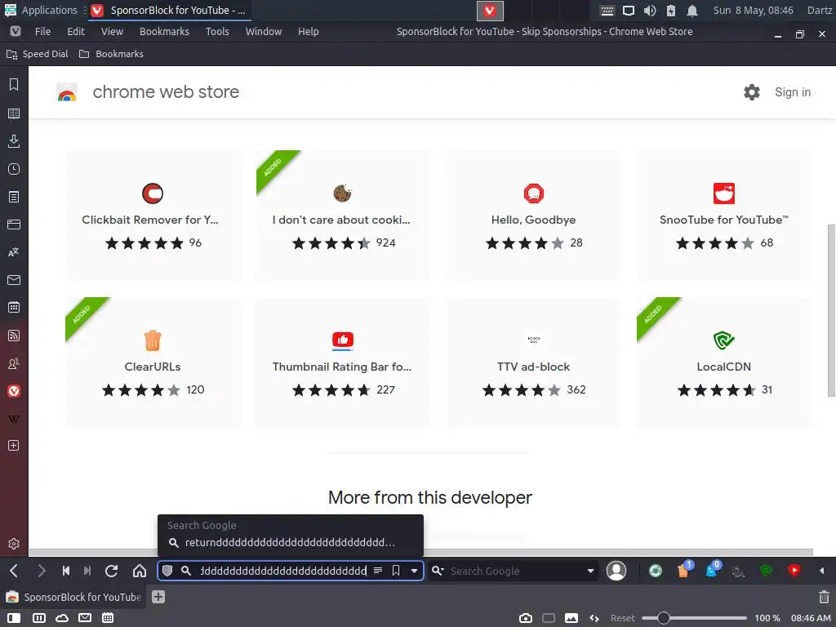Open the Window panel in sidebar
Screen dimensions: 836x627
tap(14, 225)
